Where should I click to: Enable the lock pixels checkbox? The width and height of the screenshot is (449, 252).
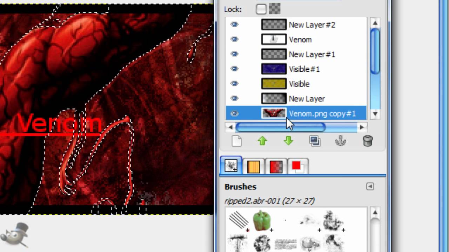point(261,9)
